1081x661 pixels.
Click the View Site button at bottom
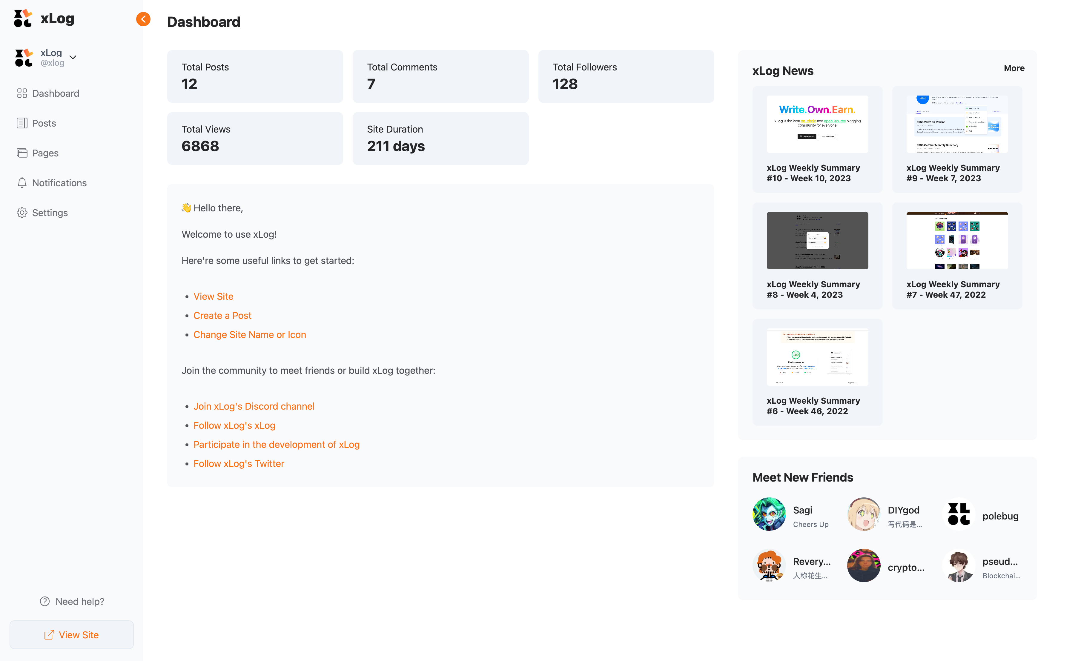tap(71, 635)
